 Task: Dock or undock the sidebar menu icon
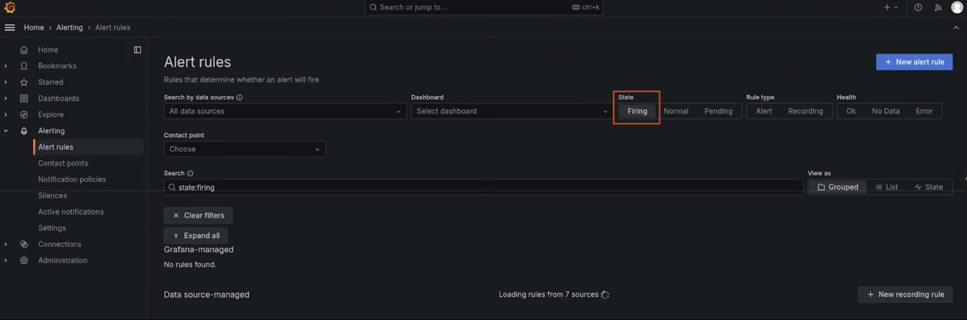137,50
